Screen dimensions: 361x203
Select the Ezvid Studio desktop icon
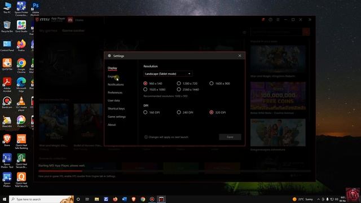(21, 27)
